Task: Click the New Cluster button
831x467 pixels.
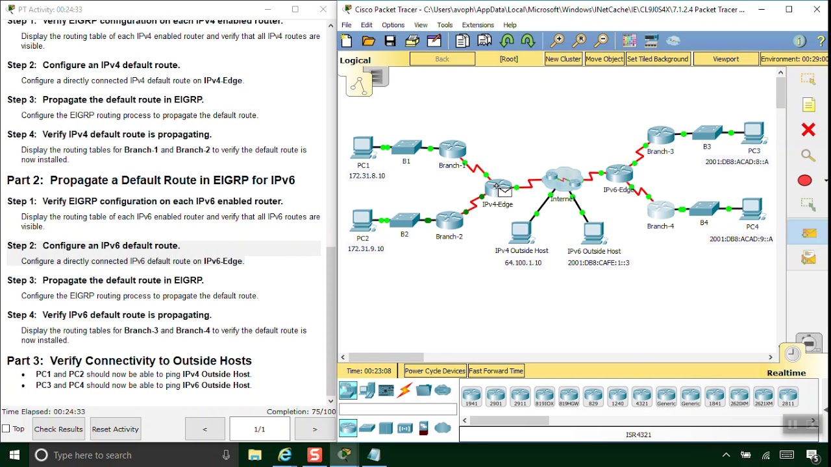Action: [563, 59]
